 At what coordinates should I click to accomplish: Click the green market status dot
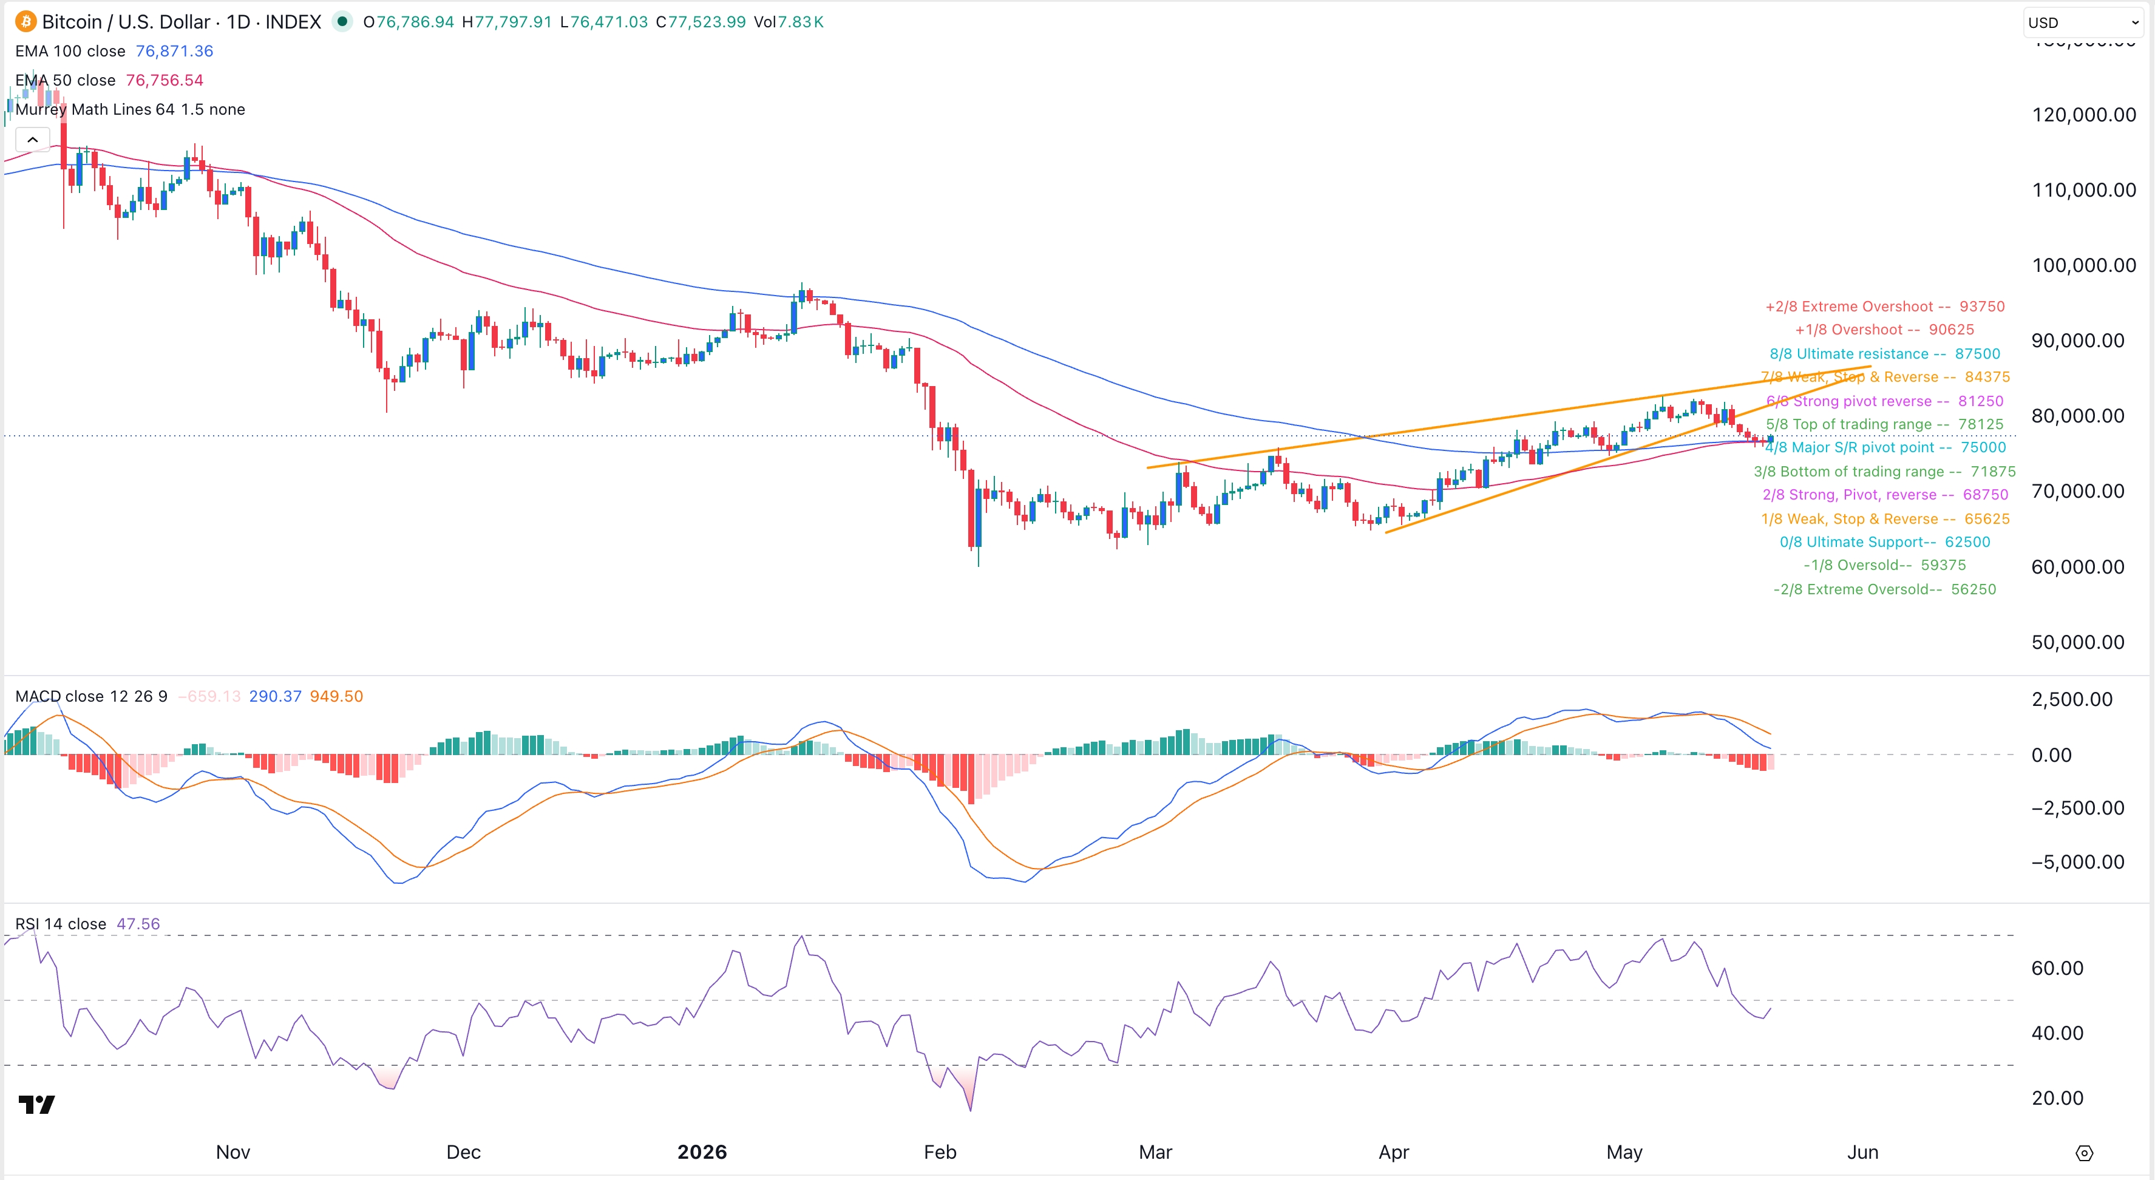[x=342, y=21]
